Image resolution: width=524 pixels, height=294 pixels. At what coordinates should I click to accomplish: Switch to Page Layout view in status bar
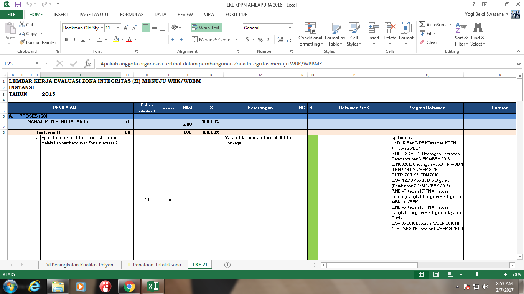click(x=436, y=274)
